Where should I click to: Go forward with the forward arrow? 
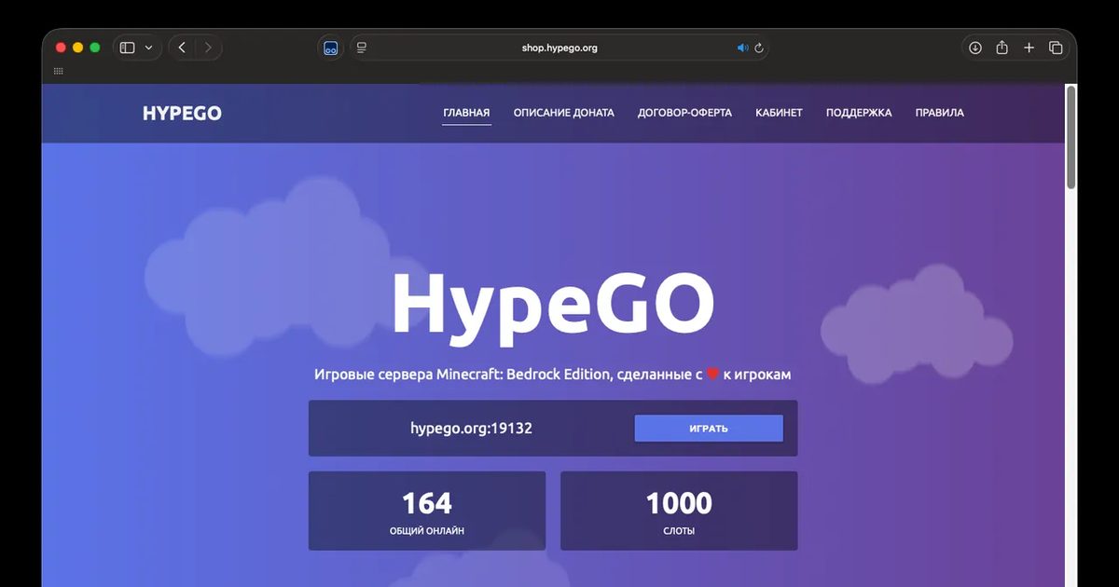(x=207, y=48)
